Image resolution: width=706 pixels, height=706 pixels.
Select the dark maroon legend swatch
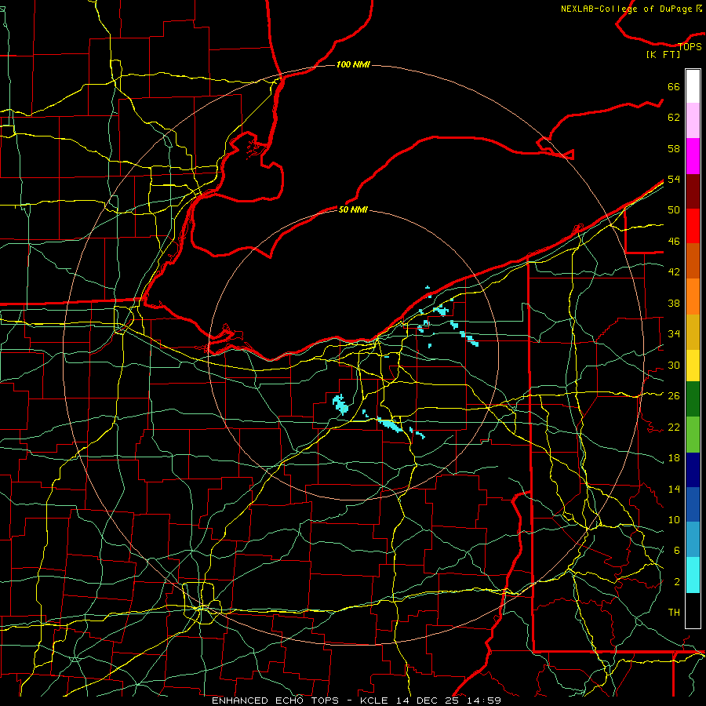(693, 191)
